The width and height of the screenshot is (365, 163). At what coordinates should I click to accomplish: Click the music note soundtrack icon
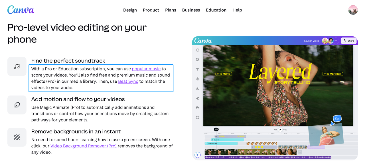click(17, 66)
